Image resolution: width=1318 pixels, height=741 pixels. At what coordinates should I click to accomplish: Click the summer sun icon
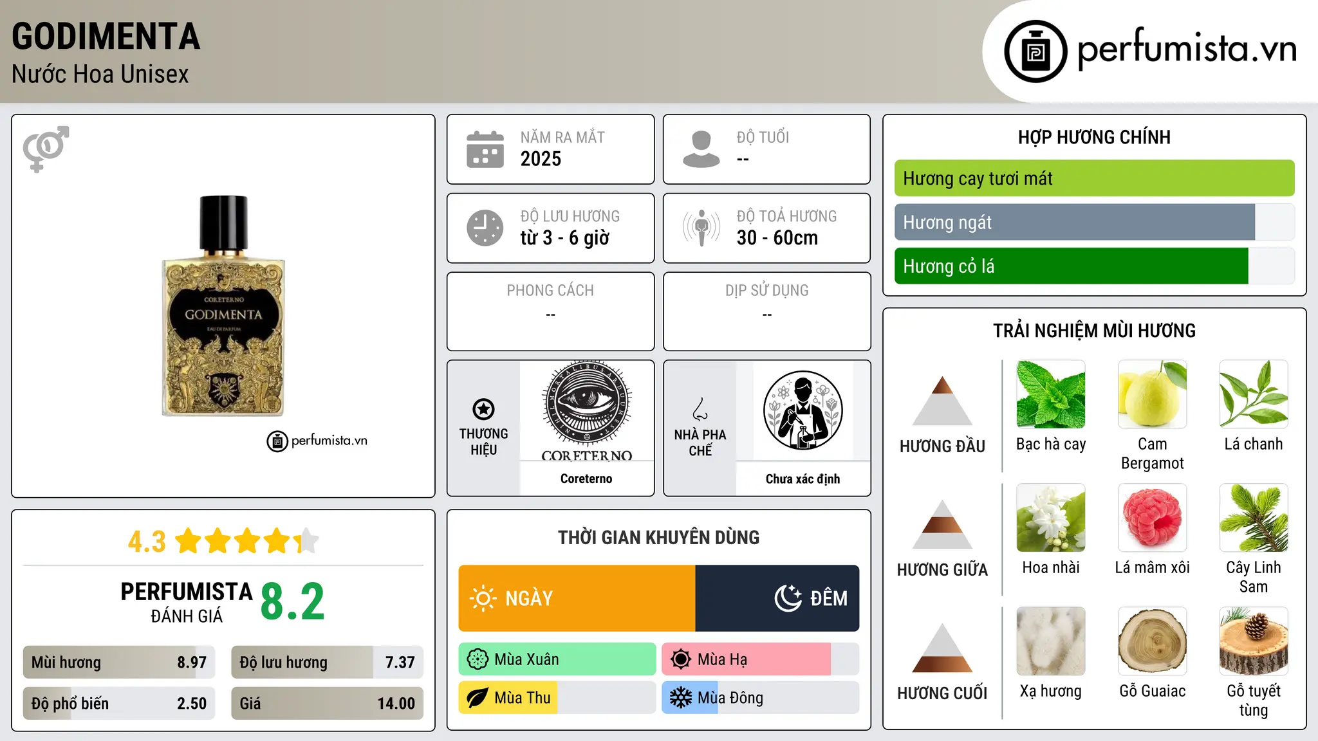(680, 659)
